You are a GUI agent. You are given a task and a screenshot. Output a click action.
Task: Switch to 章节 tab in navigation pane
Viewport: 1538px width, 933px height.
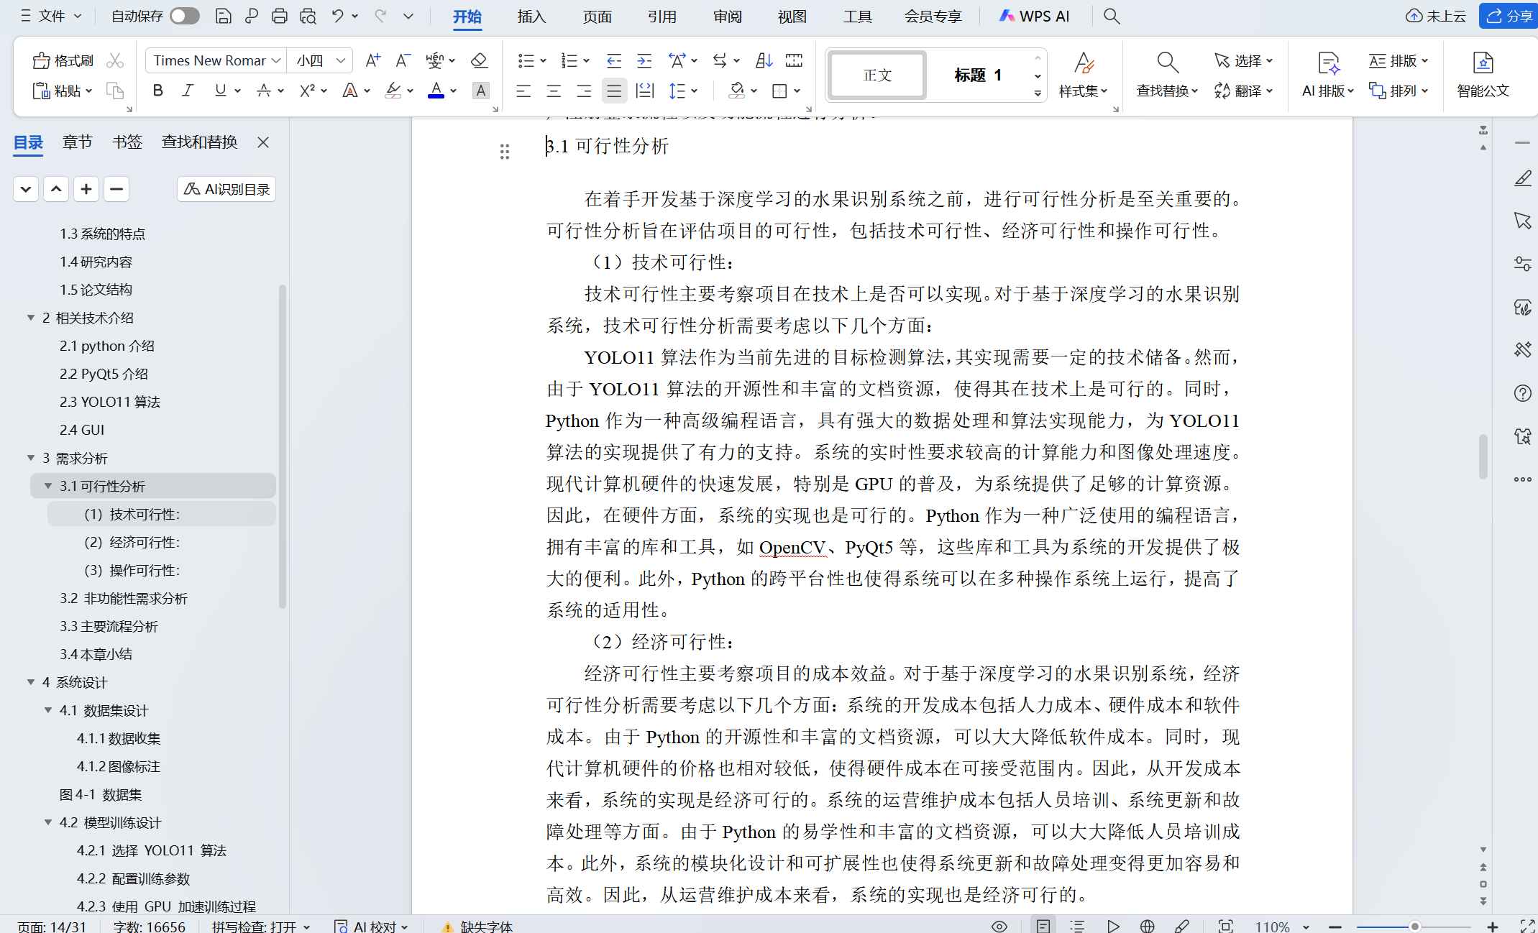click(78, 142)
